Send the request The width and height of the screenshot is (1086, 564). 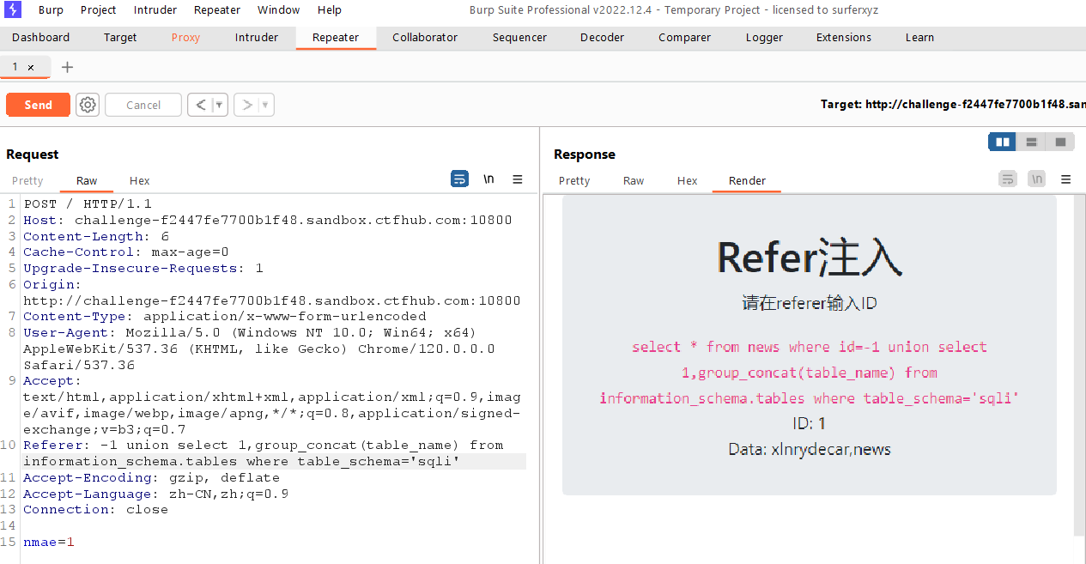click(38, 105)
